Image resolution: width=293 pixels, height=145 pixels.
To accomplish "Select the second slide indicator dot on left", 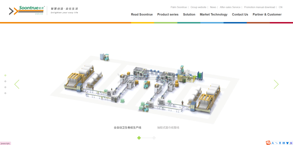I will tap(5, 81).
